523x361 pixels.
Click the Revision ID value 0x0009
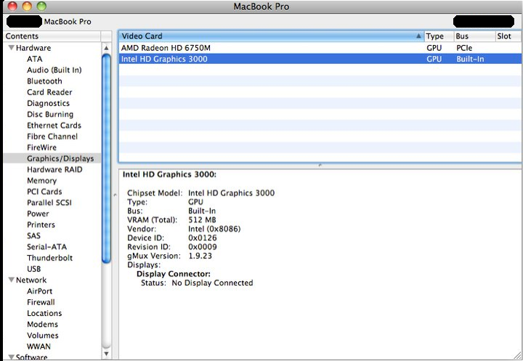click(x=203, y=247)
